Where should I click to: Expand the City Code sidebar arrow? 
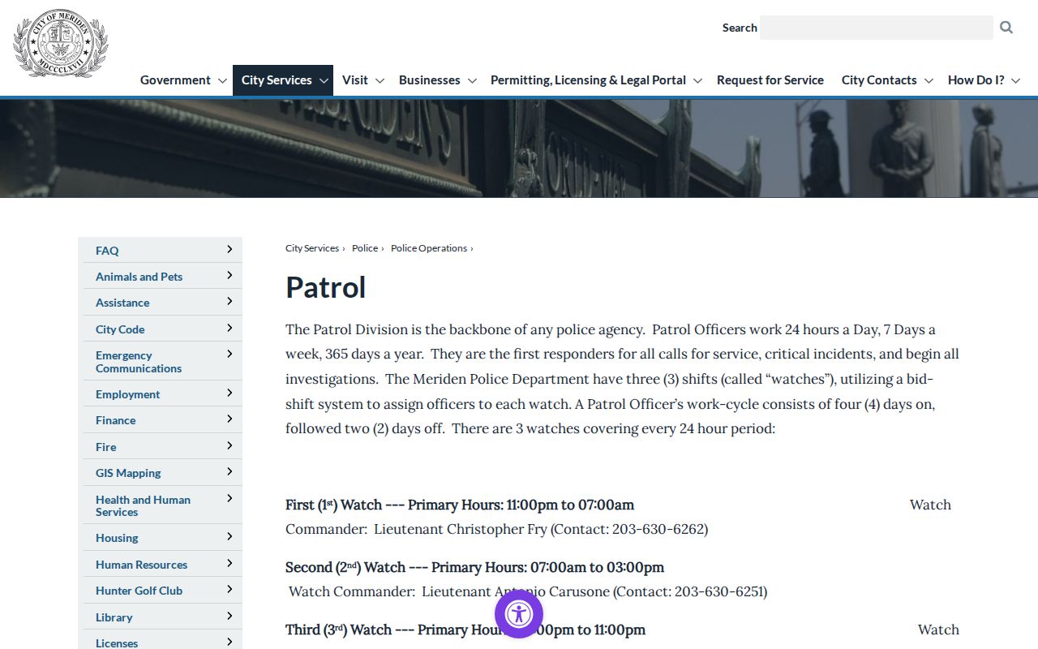[x=229, y=328]
